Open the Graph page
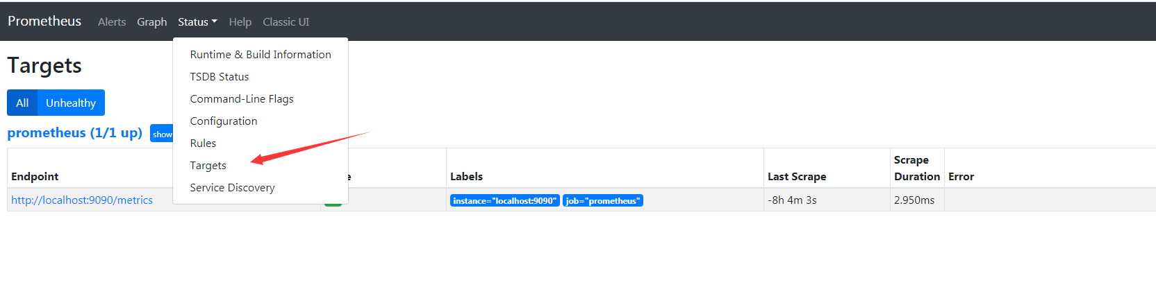Screen dimensions: 1156x296 [151, 21]
